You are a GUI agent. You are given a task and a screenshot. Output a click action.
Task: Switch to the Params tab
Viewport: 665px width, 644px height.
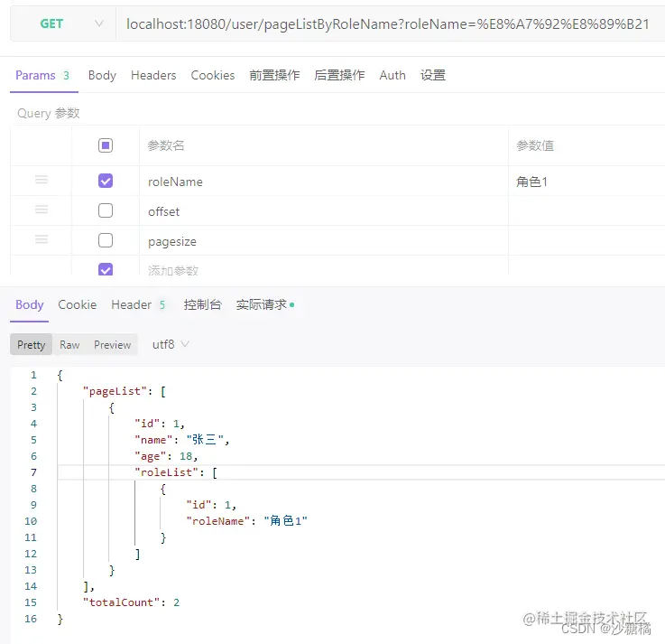(x=42, y=75)
